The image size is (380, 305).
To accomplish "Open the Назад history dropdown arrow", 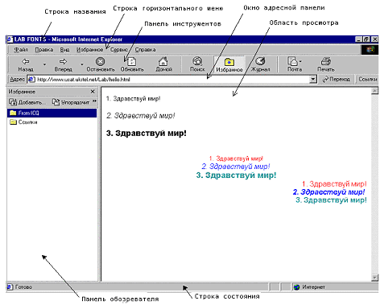I will click(44, 64).
